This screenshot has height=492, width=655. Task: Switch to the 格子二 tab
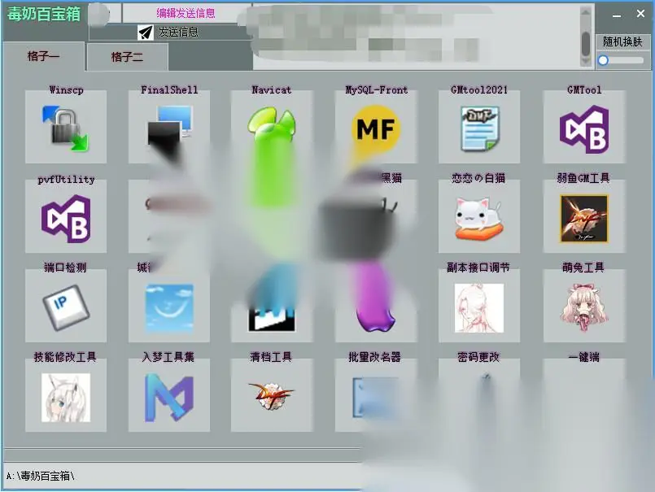click(x=128, y=57)
